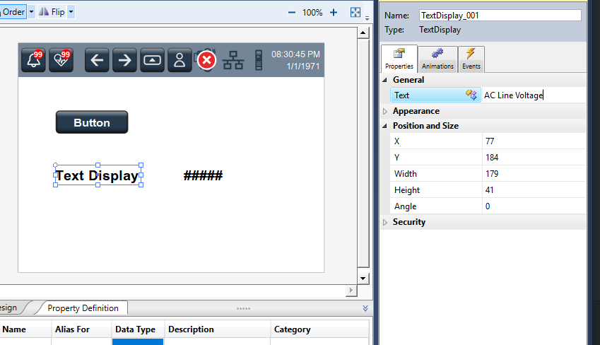Click the pane splitter grip dots
This screenshot has width=600, height=345.
click(243, 308)
